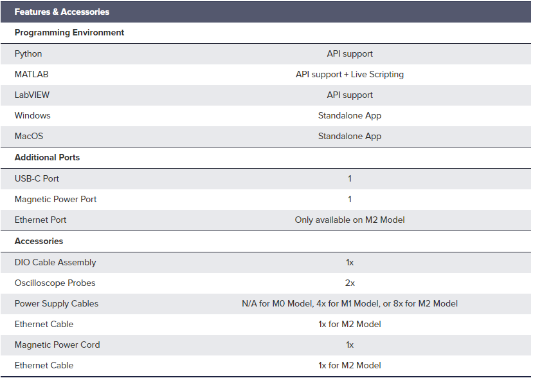Click the DIO Cable Assembly label
533x378 pixels.
tap(55, 263)
